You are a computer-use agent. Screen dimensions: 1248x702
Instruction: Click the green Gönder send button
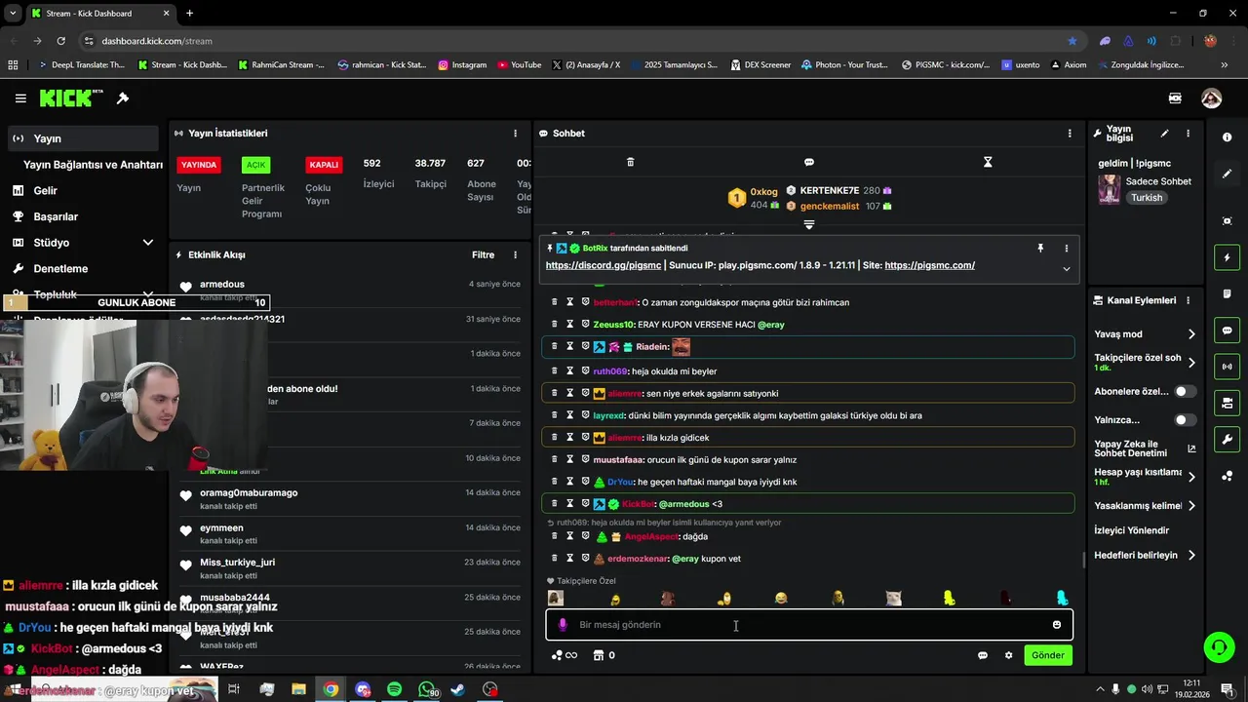click(x=1048, y=655)
